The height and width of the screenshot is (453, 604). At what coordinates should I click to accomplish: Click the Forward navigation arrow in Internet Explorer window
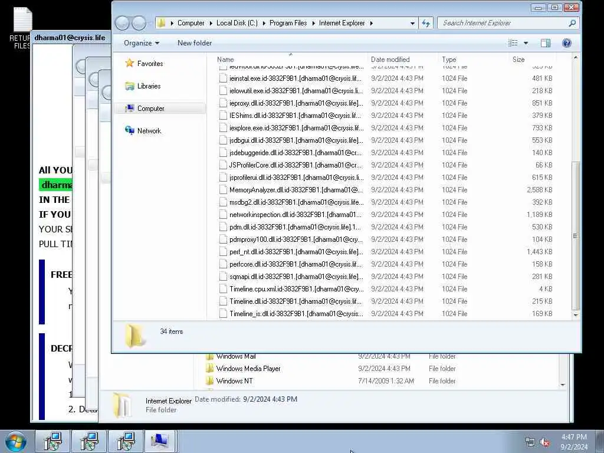pyautogui.click(x=139, y=23)
